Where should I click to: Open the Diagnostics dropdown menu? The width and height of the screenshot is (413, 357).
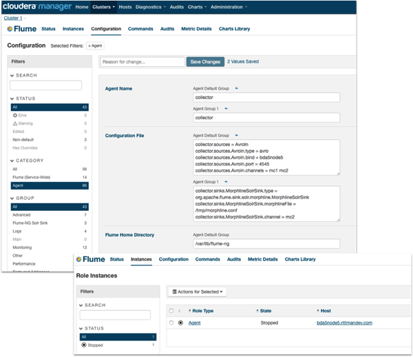tap(150, 7)
